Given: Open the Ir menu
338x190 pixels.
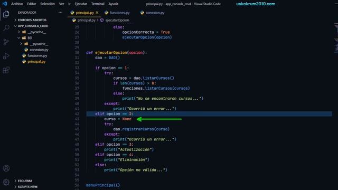Looking at the screenshot, I should (x=69, y=4).
